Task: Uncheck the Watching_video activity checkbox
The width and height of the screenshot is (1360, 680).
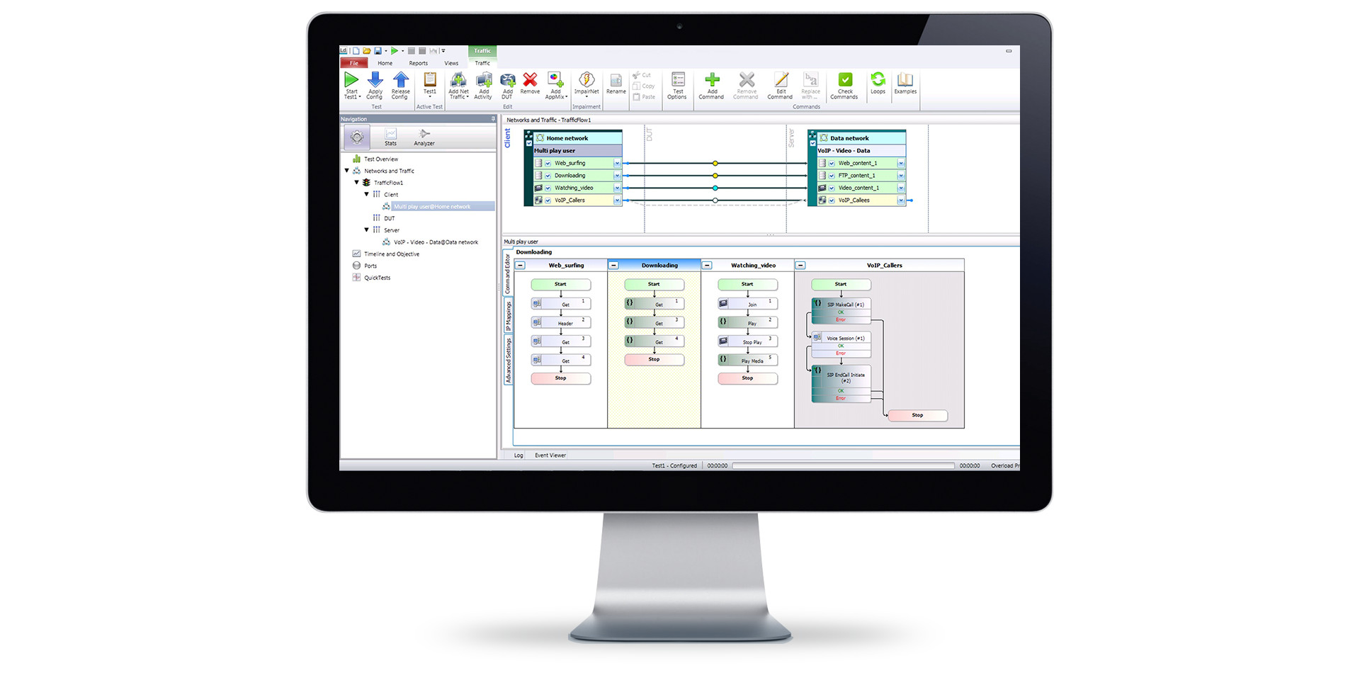Action: point(548,188)
